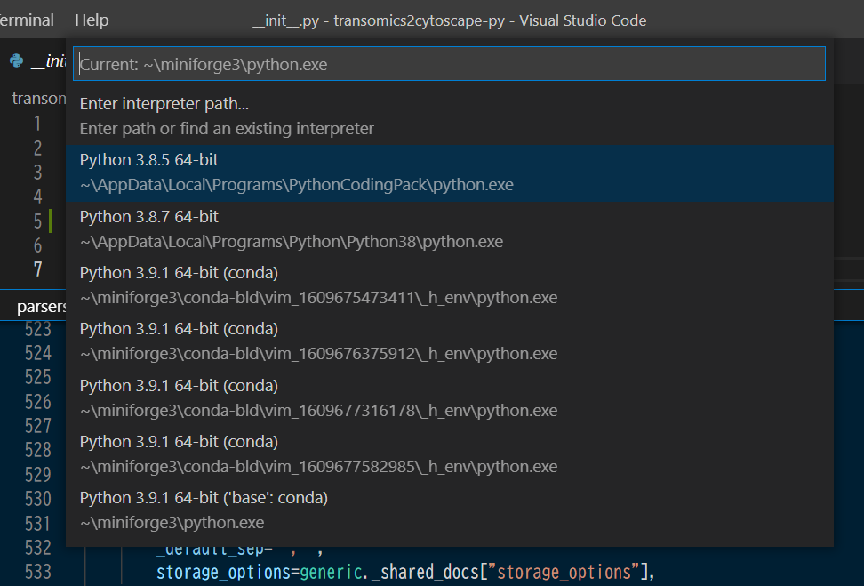Click the "storage_options" string literal
864x586 pixels.
coord(564,572)
